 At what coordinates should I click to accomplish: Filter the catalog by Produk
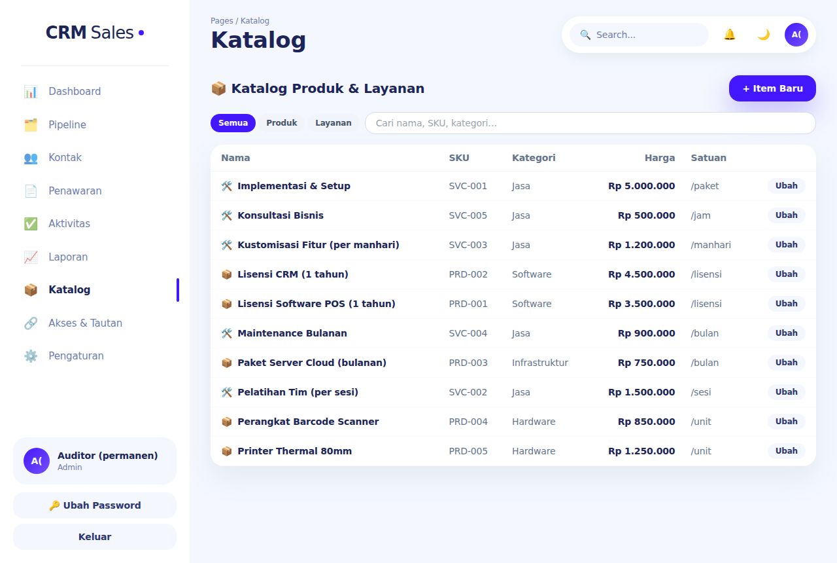tap(282, 123)
